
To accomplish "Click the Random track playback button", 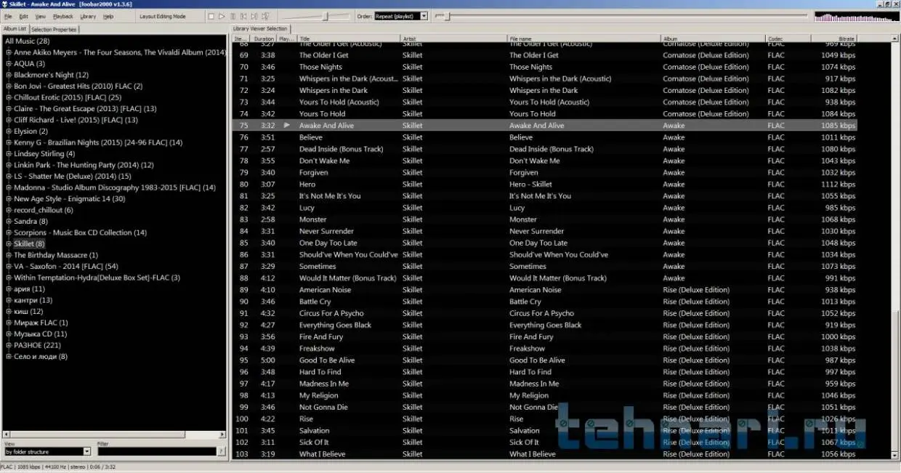I will point(265,16).
